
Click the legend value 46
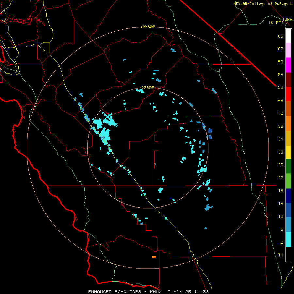[281, 101]
